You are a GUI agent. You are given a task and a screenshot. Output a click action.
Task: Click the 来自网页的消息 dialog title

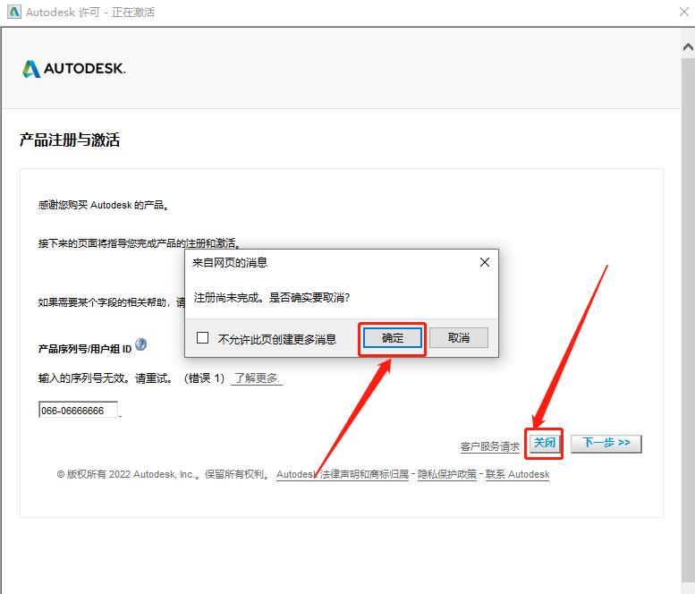pos(230,263)
